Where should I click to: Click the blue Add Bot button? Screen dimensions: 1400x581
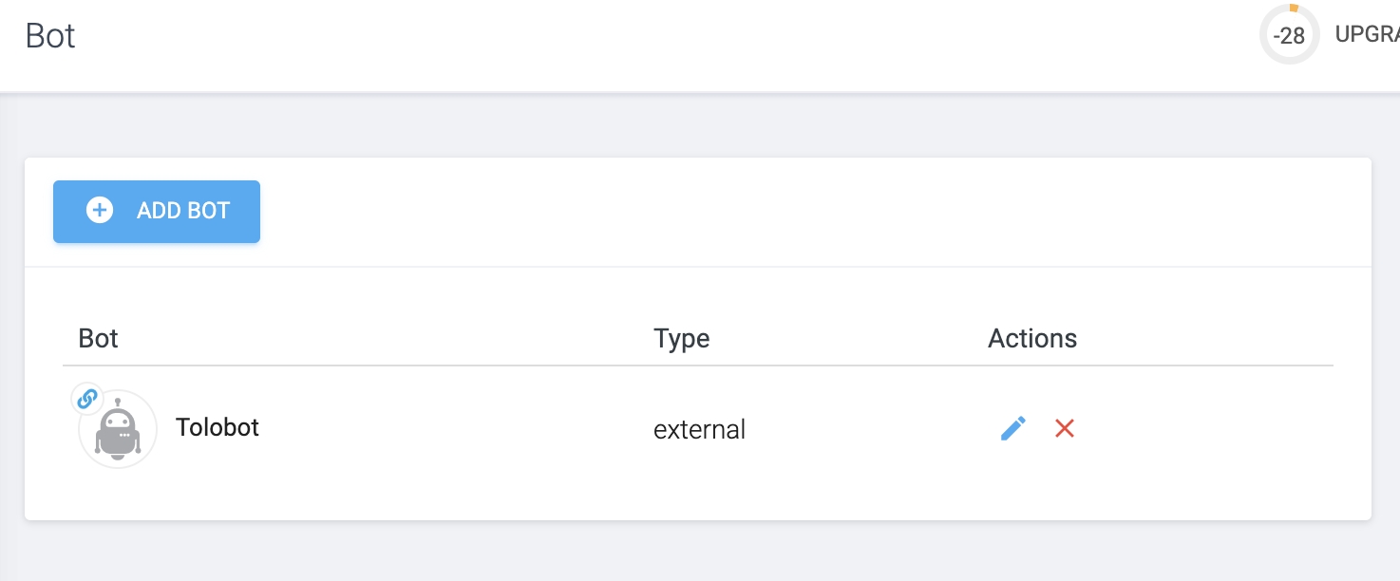tap(157, 211)
